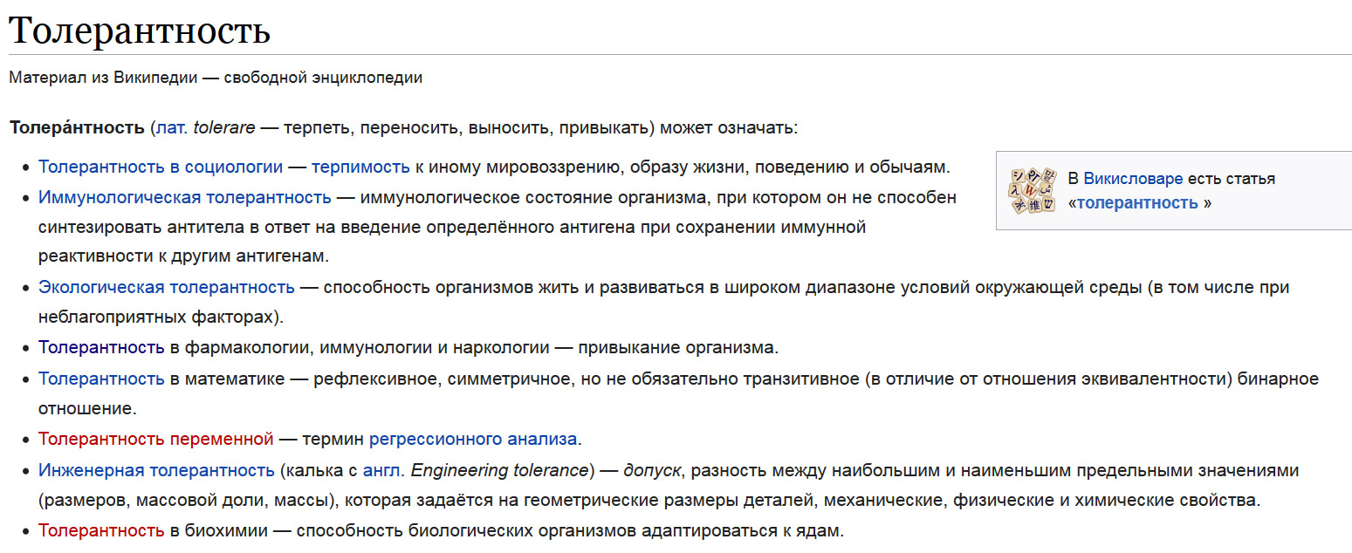Open Толерантность в социологии link
Viewport: 1352px width, 553px height.
(x=161, y=167)
